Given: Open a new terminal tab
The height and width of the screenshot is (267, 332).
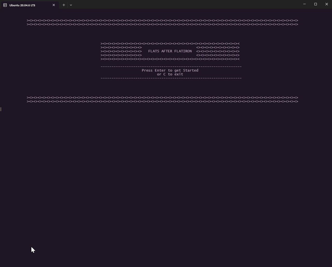Looking at the screenshot, I should coord(64,5).
